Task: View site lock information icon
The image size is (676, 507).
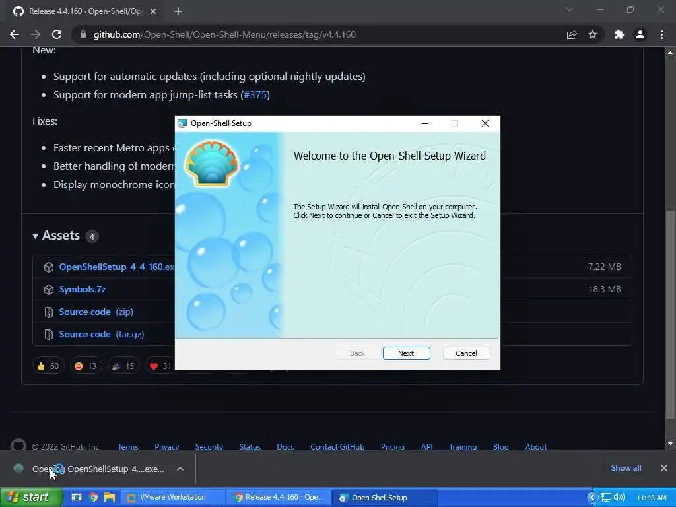Action: click(x=83, y=34)
